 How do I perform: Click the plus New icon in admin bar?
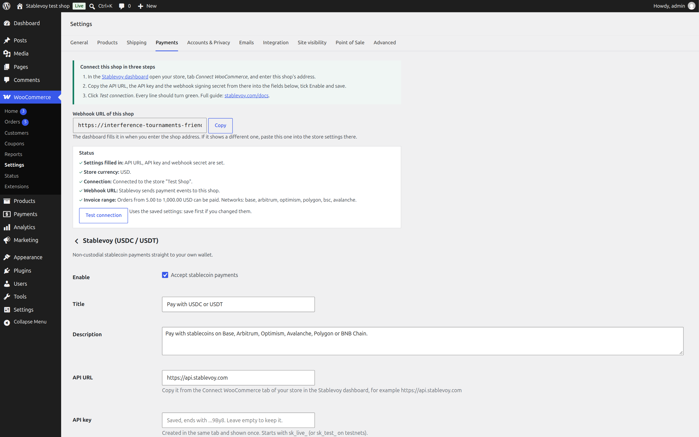click(x=140, y=6)
